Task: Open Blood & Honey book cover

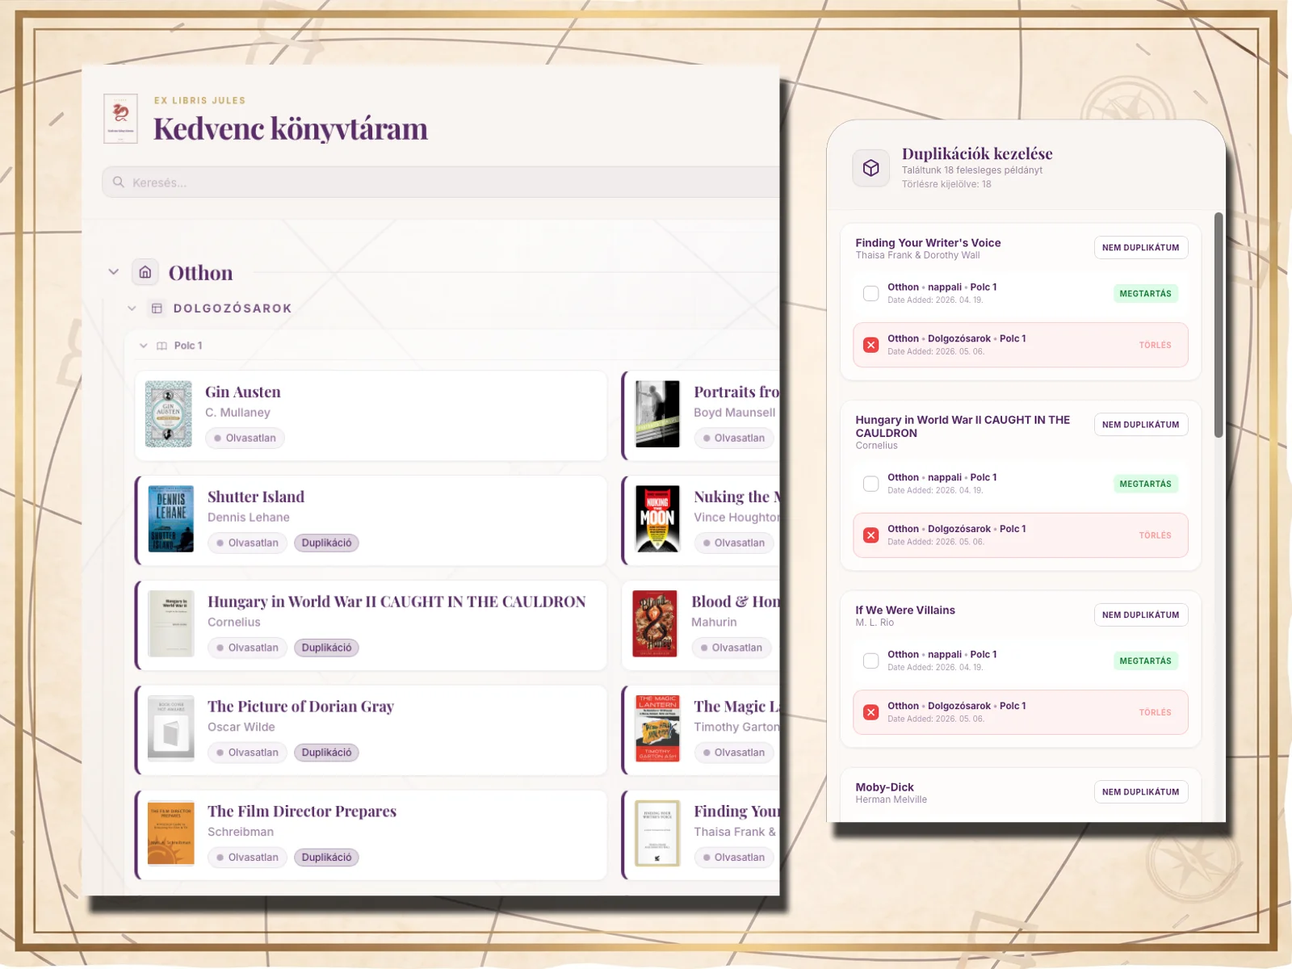Action: pos(655,623)
